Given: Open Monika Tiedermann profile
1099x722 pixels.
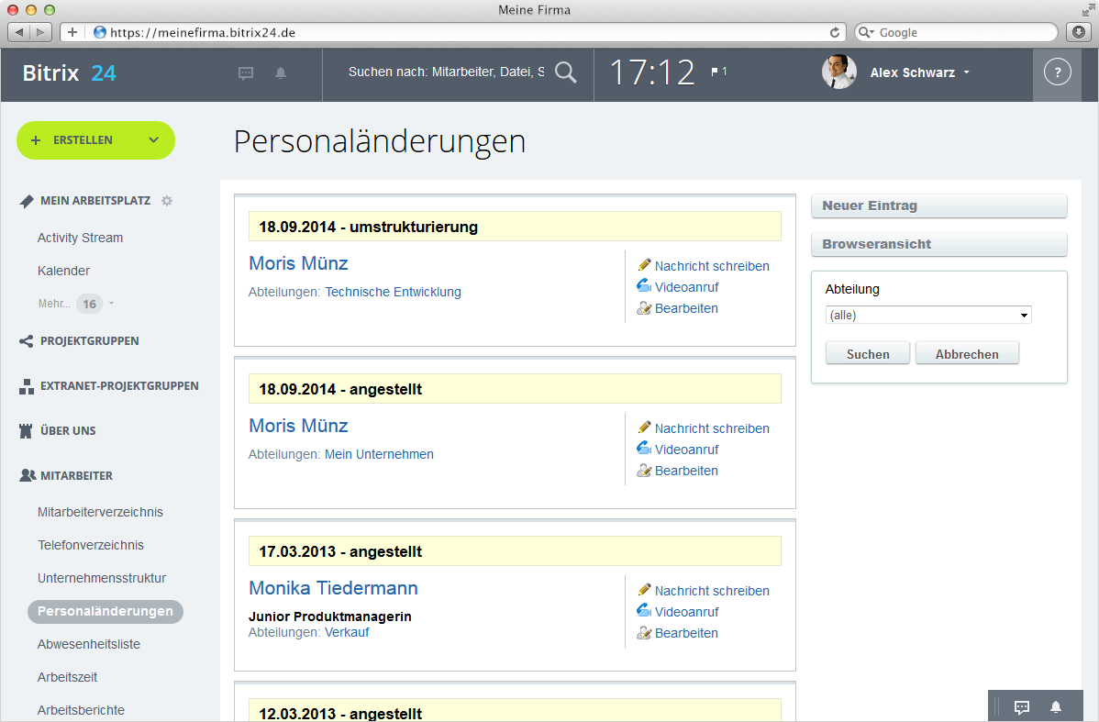Looking at the screenshot, I should (334, 588).
